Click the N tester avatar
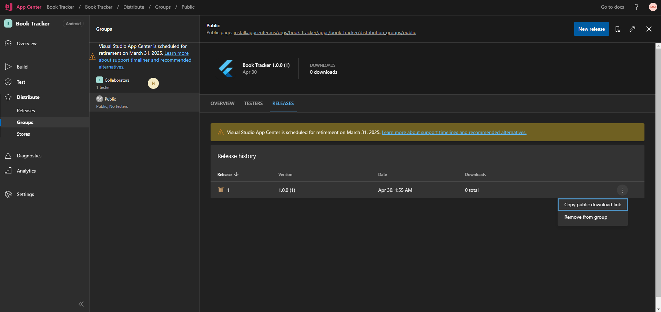 (x=153, y=83)
